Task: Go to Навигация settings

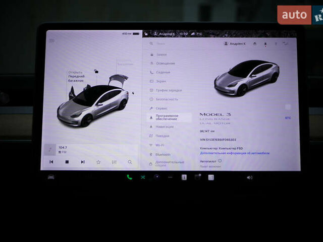Action: (x=165, y=127)
